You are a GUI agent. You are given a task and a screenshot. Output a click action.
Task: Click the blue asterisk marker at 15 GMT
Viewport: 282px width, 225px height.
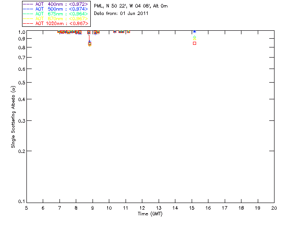[x=194, y=32]
